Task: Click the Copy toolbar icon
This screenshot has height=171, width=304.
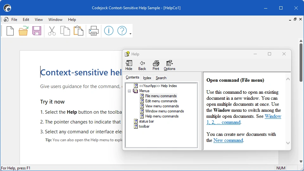Action: tap(65, 31)
